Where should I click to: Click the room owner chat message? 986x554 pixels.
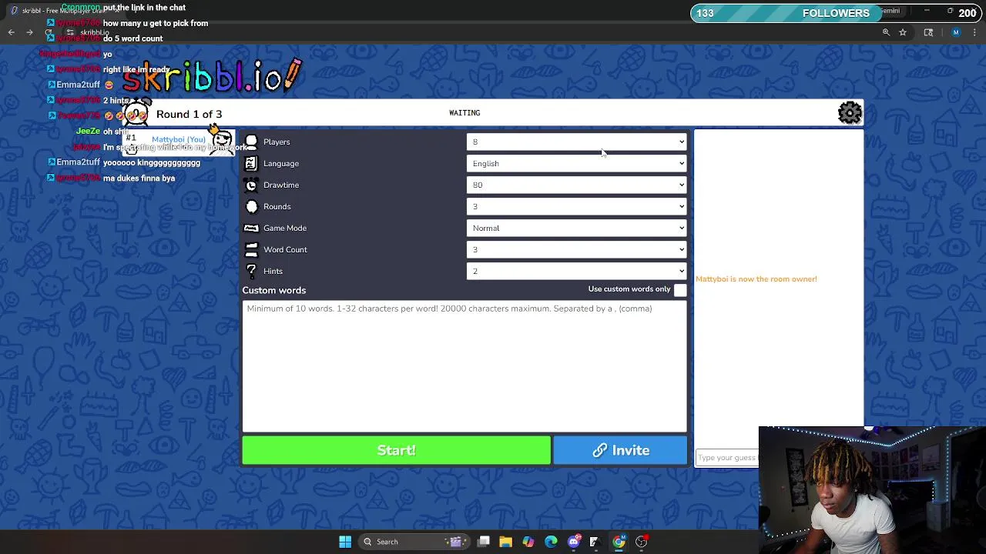tap(756, 279)
